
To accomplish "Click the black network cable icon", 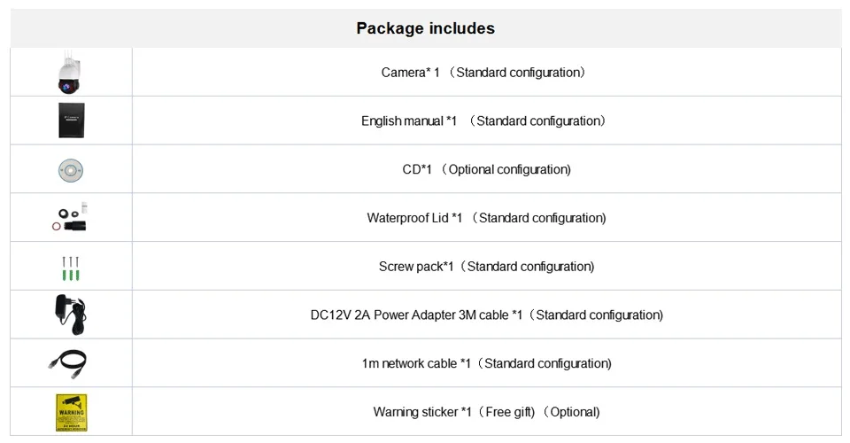I will [69, 363].
